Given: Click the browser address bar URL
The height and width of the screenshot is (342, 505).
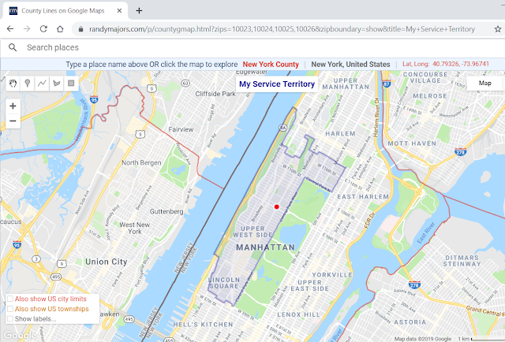Looking at the screenshot, I should coord(282,29).
